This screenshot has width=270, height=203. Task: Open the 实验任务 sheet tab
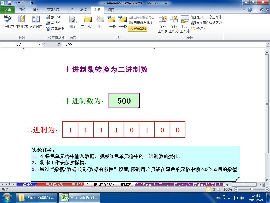tap(26, 184)
